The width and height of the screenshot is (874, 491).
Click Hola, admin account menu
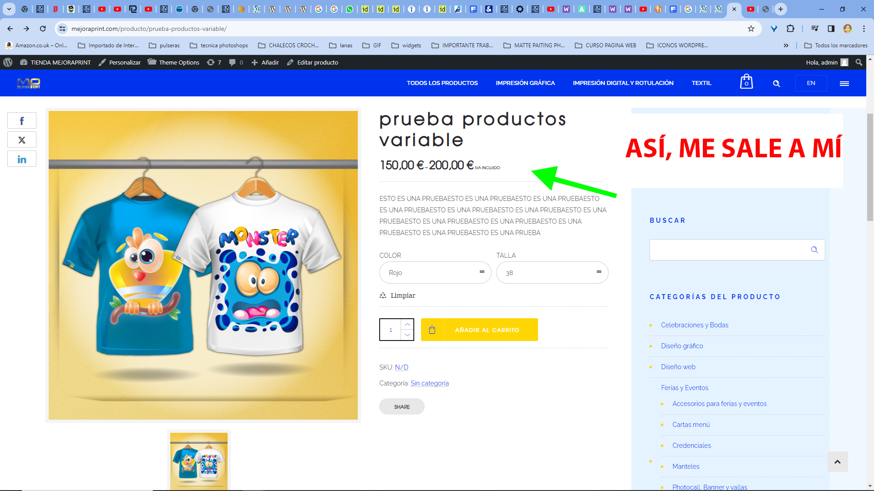pyautogui.click(x=827, y=62)
